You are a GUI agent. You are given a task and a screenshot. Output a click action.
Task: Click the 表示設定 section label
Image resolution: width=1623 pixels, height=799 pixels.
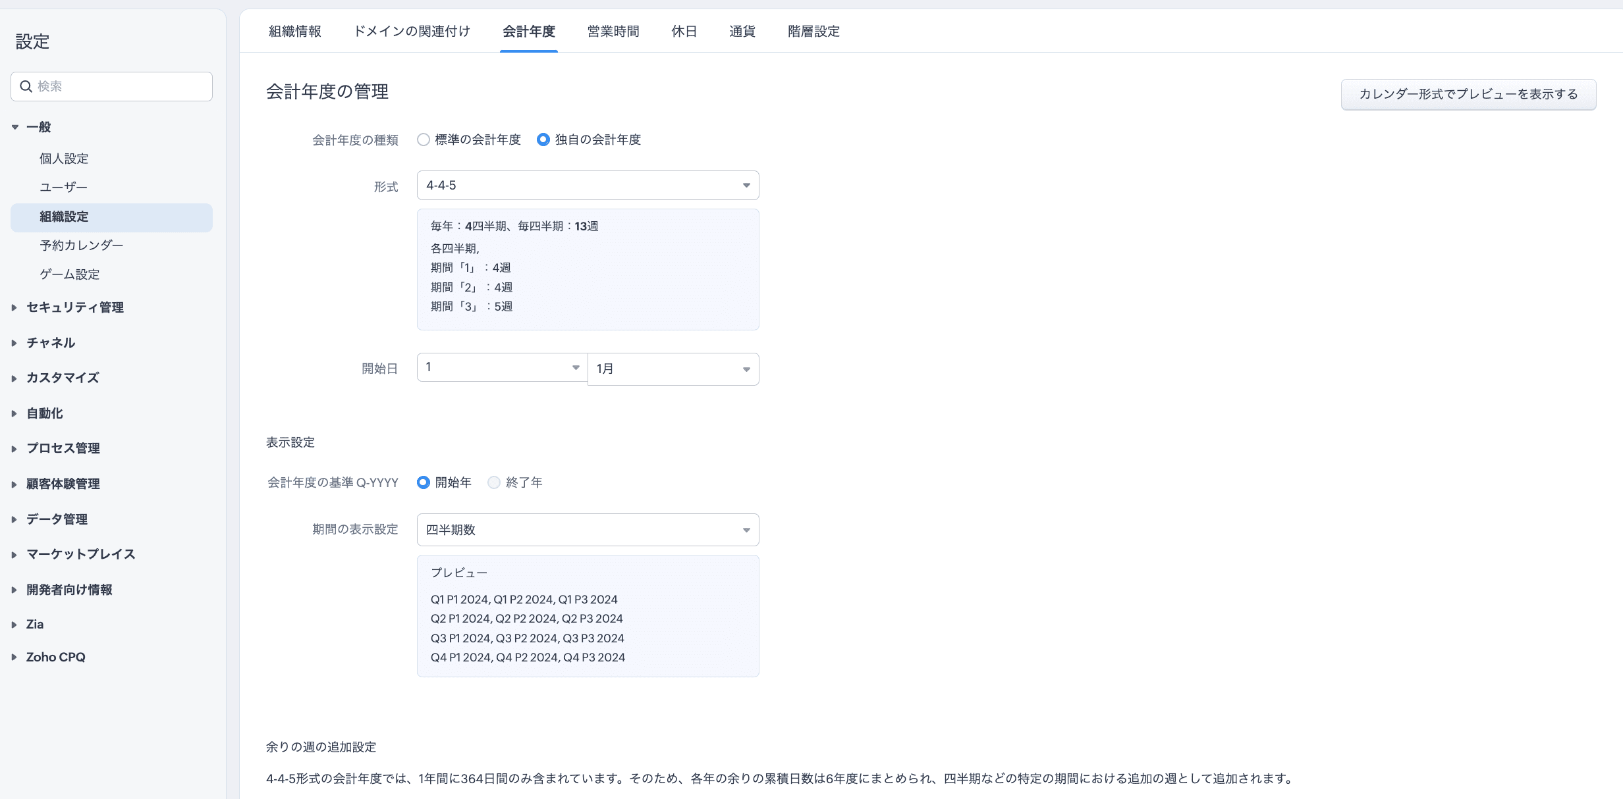(290, 442)
